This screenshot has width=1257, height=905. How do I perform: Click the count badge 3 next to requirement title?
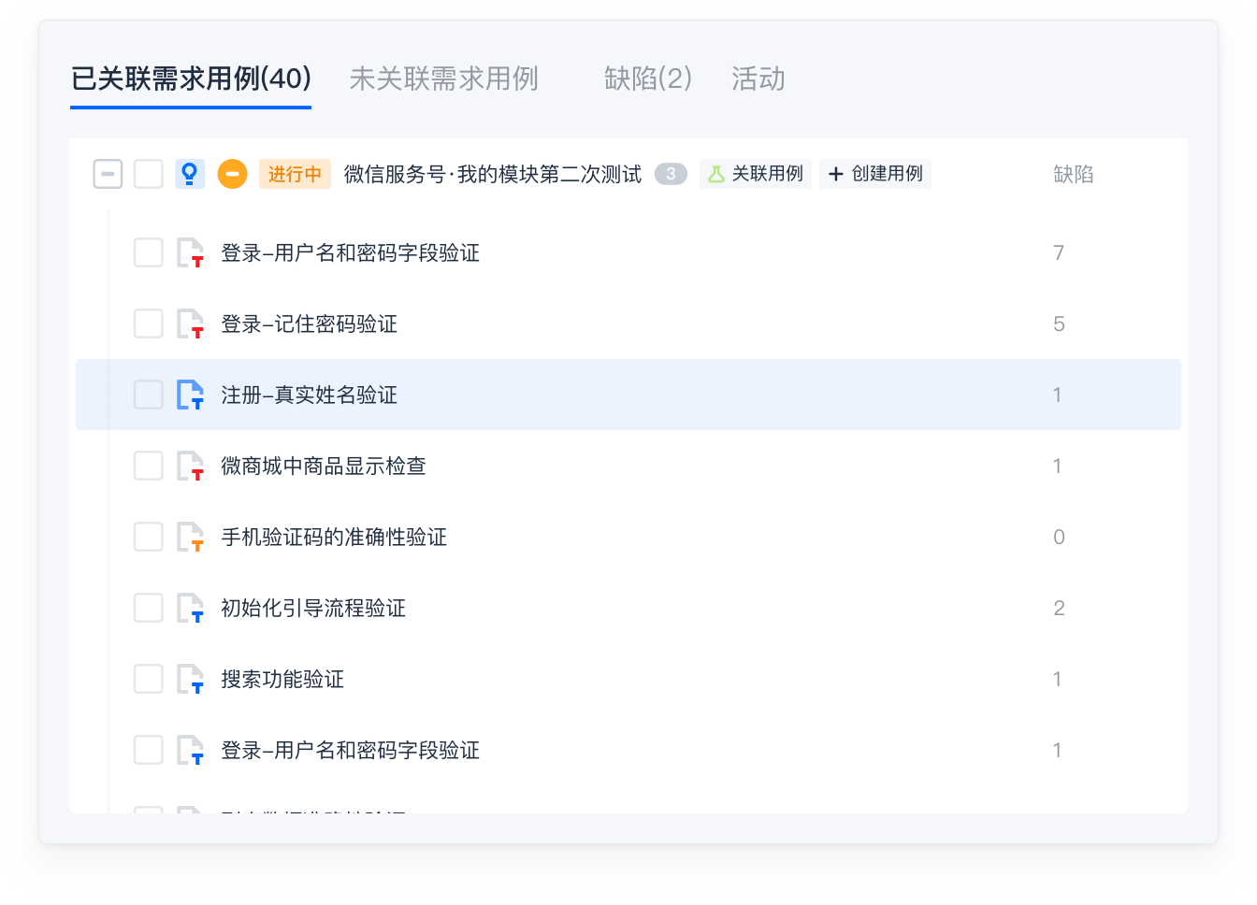point(671,174)
